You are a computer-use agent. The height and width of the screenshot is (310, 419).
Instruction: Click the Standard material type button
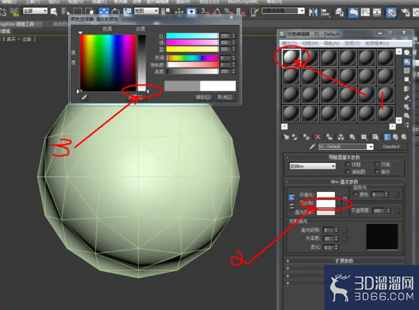click(391, 147)
